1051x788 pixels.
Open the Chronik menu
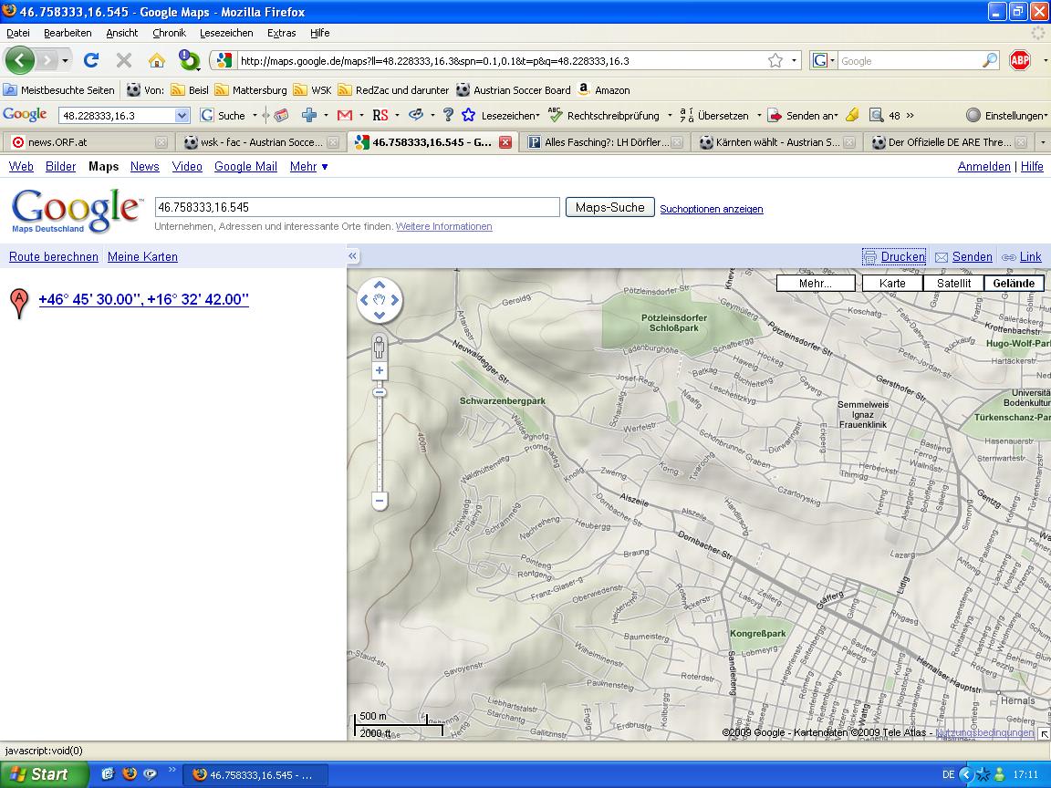169,33
